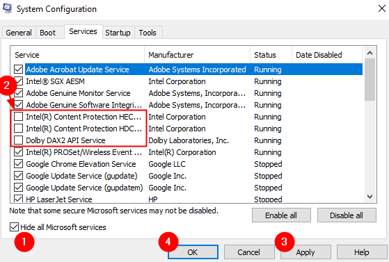The height and width of the screenshot is (262, 389).
Task: Click the Apply button
Action: tap(305, 252)
